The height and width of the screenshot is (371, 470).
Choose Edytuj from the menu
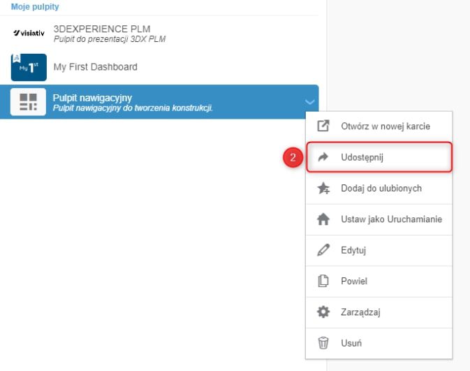point(379,250)
